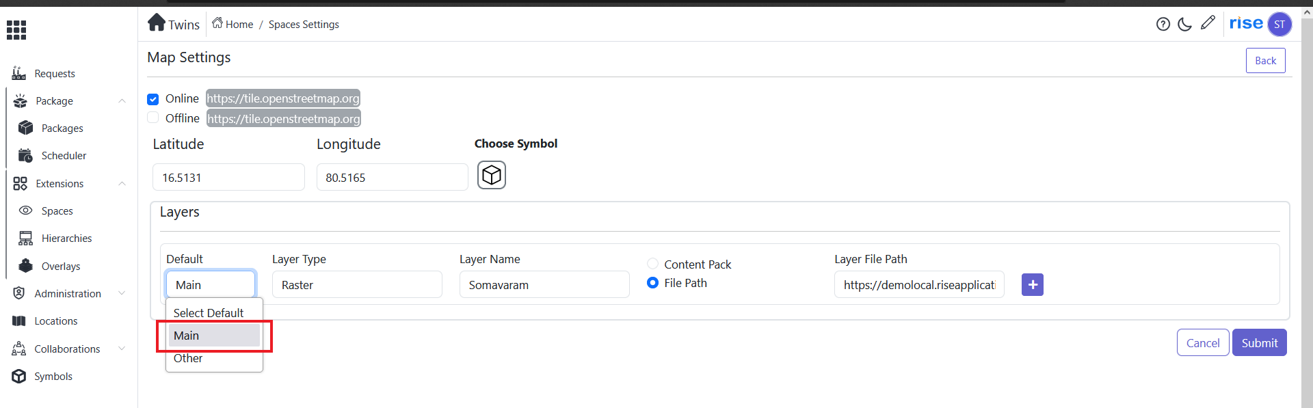Edit the Layer Name Somavaram field
The width and height of the screenshot is (1313, 408).
[x=544, y=284]
